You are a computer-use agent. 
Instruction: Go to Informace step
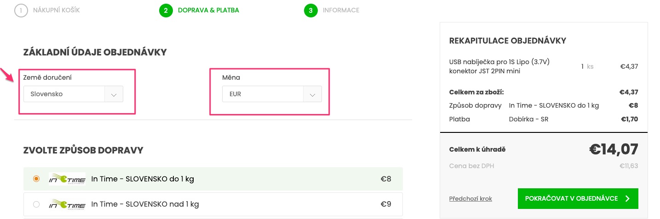tap(341, 10)
